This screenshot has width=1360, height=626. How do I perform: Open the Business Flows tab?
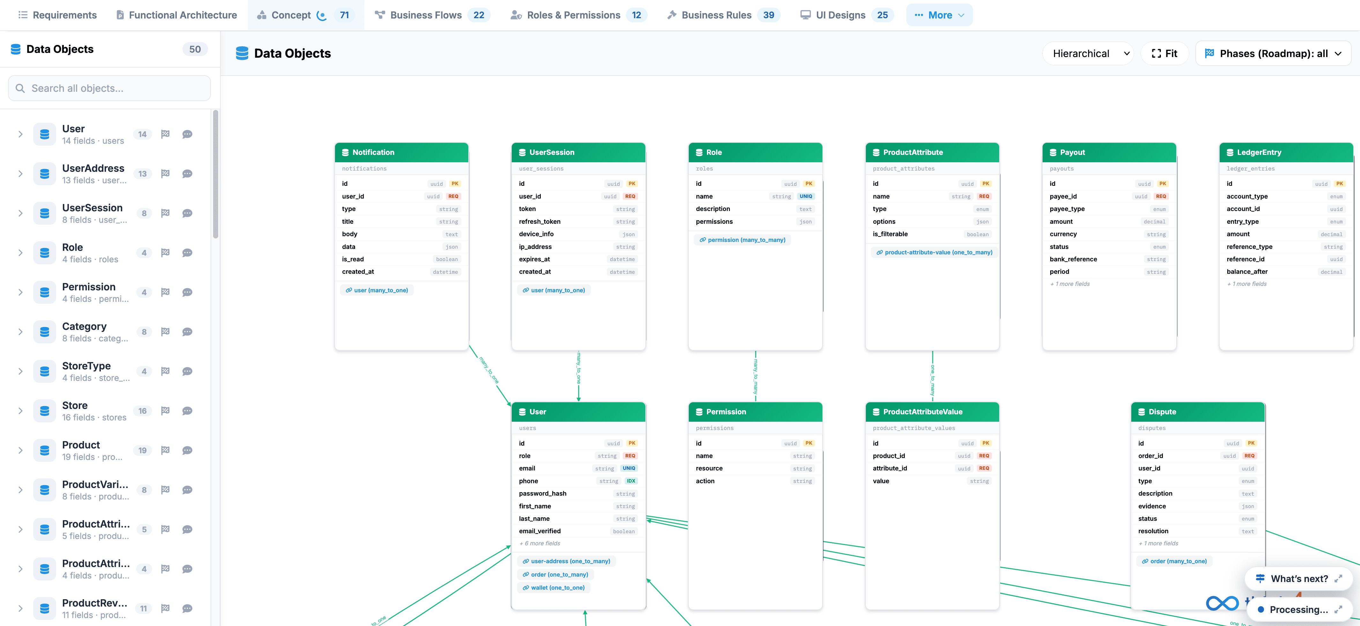tap(432, 15)
